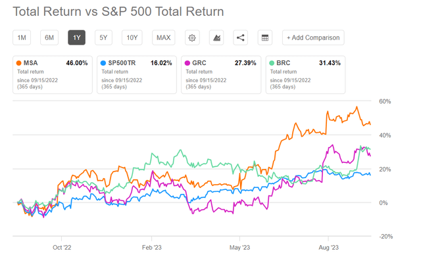Click the blue SP500TR color dot

click(103, 63)
